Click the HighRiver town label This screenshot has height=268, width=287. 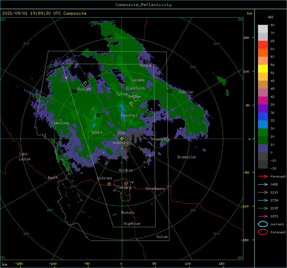pyautogui.click(x=132, y=224)
